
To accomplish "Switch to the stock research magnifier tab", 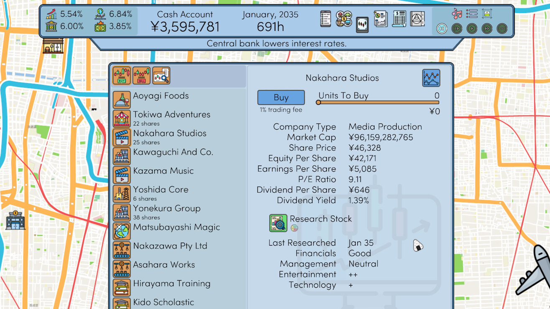I will pos(160,75).
